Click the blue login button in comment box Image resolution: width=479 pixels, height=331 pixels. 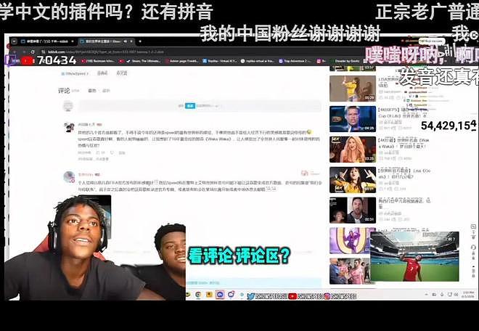(x=190, y=106)
